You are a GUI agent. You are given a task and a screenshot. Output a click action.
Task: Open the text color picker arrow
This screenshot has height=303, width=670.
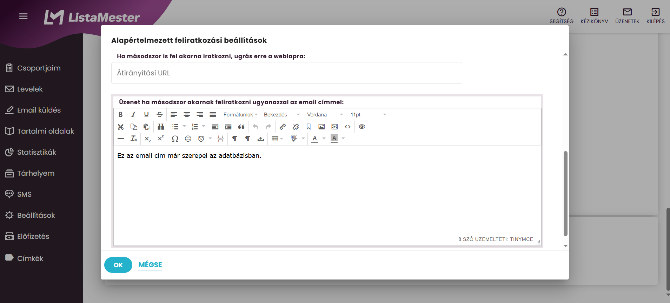point(324,139)
